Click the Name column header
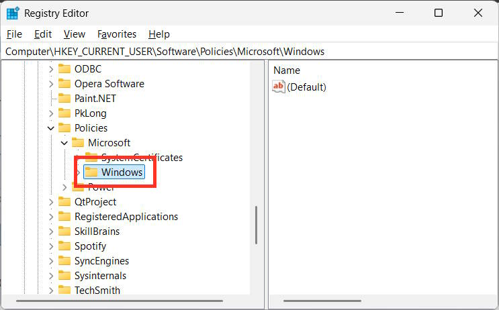The width and height of the screenshot is (499, 310). [x=286, y=70]
